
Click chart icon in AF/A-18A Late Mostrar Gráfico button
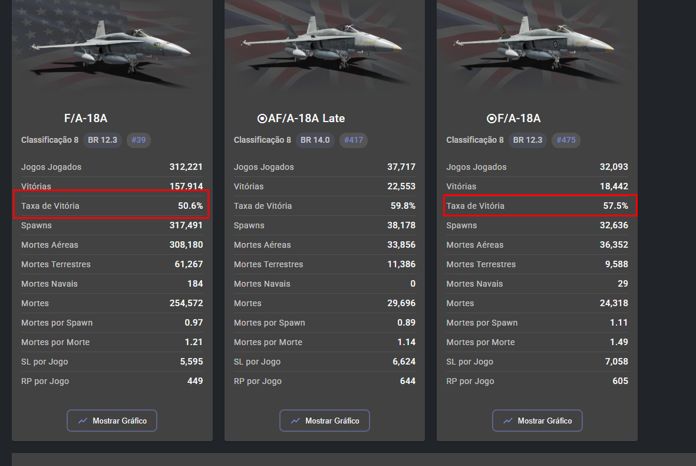[295, 421]
